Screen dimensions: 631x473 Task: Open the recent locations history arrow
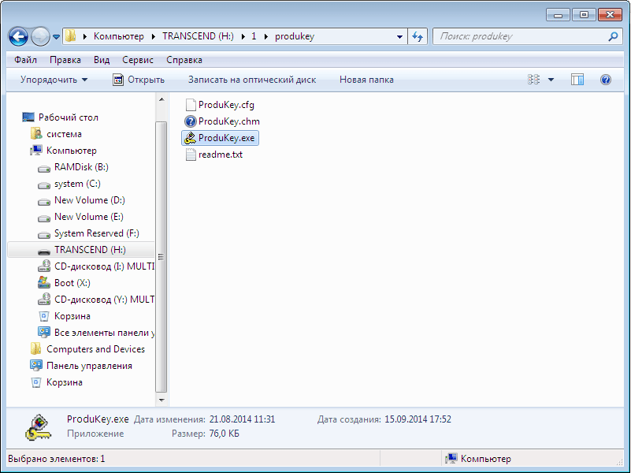(57, 36)
